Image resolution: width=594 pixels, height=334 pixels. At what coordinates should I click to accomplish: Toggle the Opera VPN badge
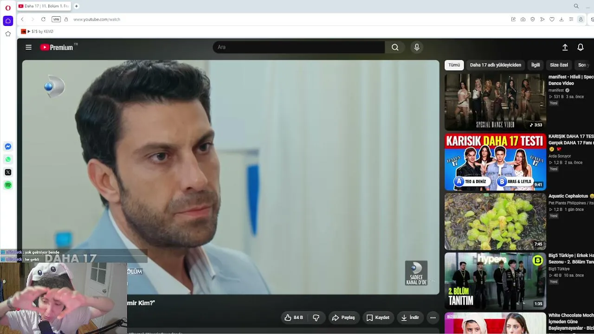pos(56,19)
